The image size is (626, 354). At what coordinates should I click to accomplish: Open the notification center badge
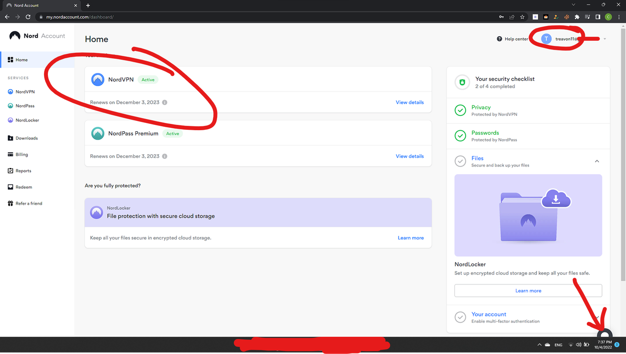coord(617,345)
